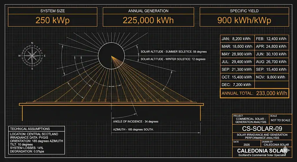Click the ANNUAL GENERATION header
This screenshot has height=162, width=297.
point(148,11)
